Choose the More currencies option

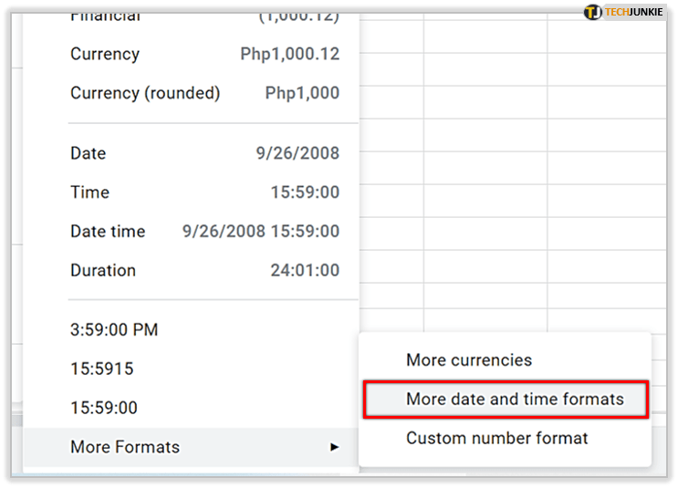point(468,360)
